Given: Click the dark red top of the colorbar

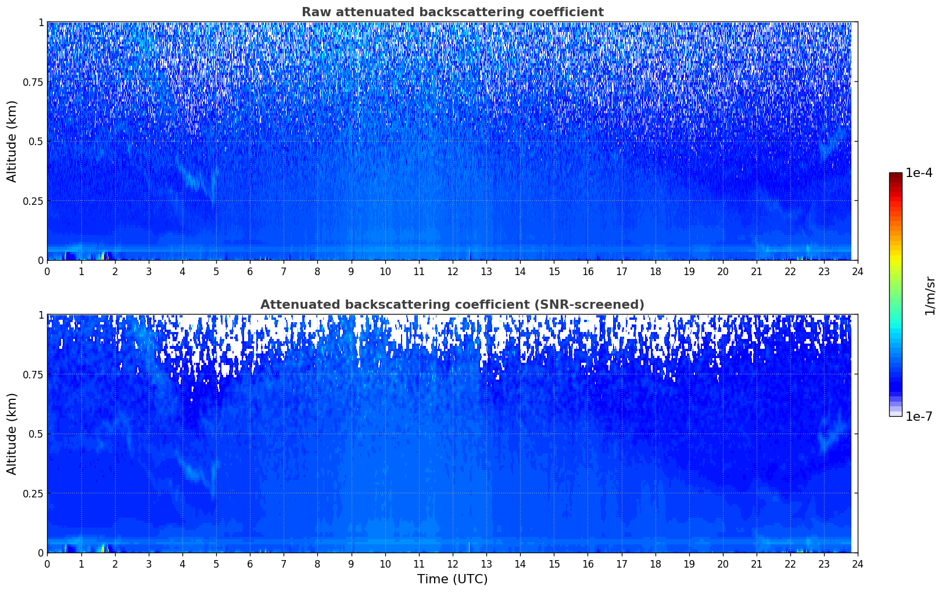Looking at the screenshot, I should point(896,176).
